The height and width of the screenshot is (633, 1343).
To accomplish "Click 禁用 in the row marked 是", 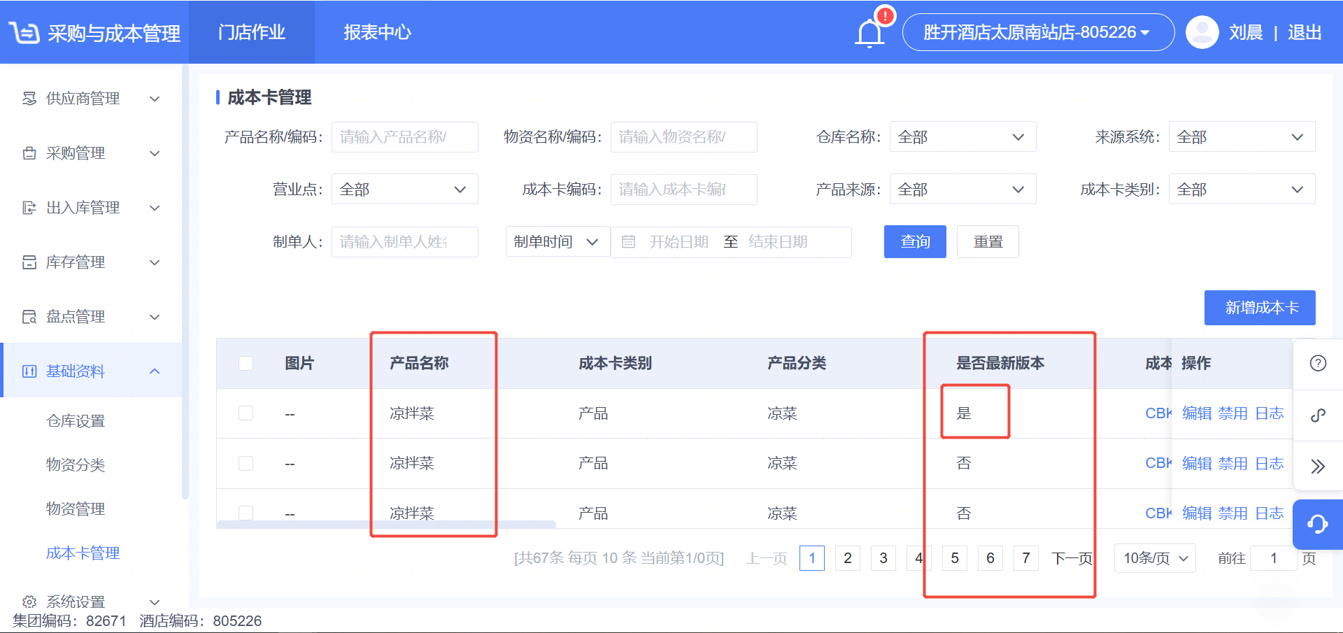I will click(1233, 413).
